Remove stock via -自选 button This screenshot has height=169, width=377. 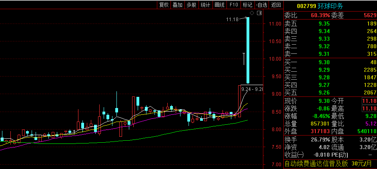(262, 5)
